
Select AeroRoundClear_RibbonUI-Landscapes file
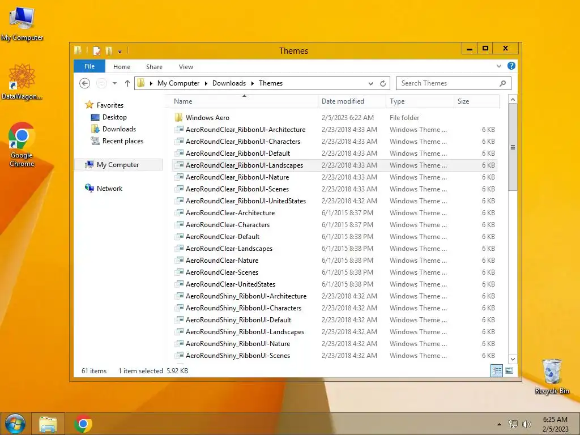[x=335, y=165]
